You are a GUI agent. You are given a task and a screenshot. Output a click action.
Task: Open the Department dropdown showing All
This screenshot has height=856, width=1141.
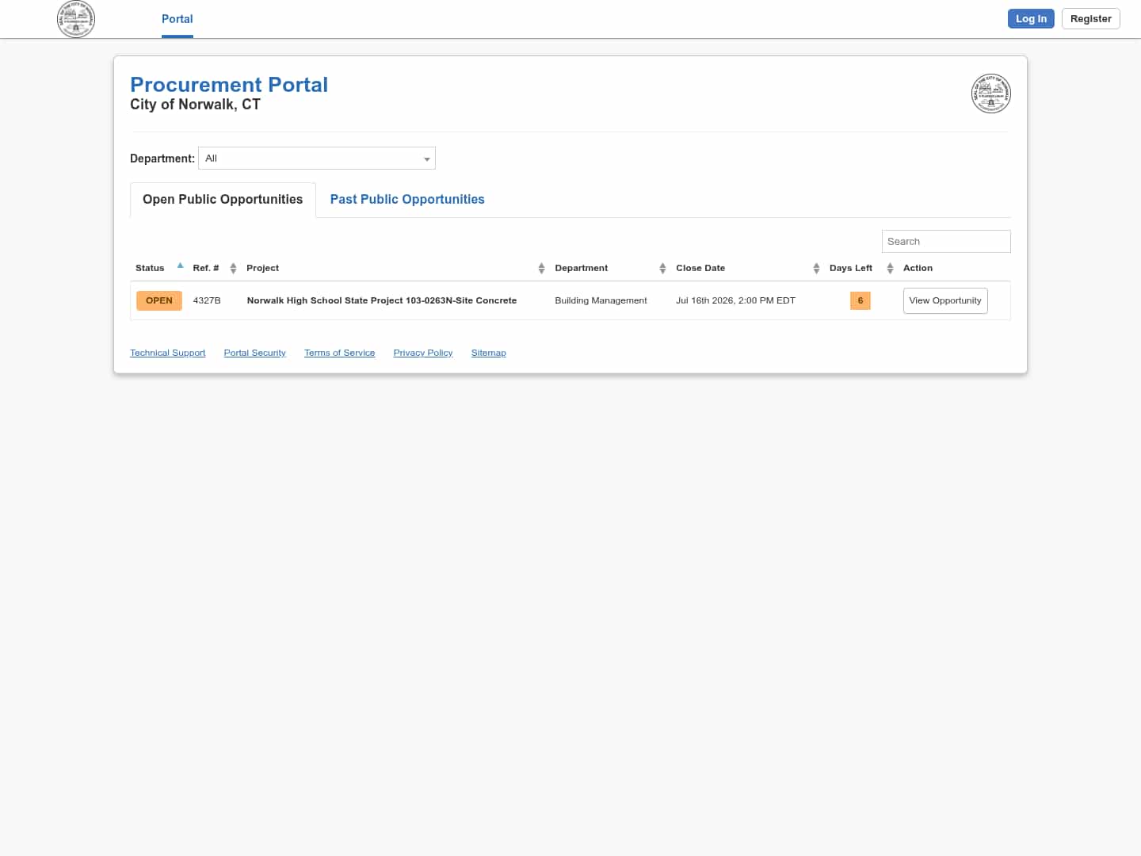click(x=317, y=159)
